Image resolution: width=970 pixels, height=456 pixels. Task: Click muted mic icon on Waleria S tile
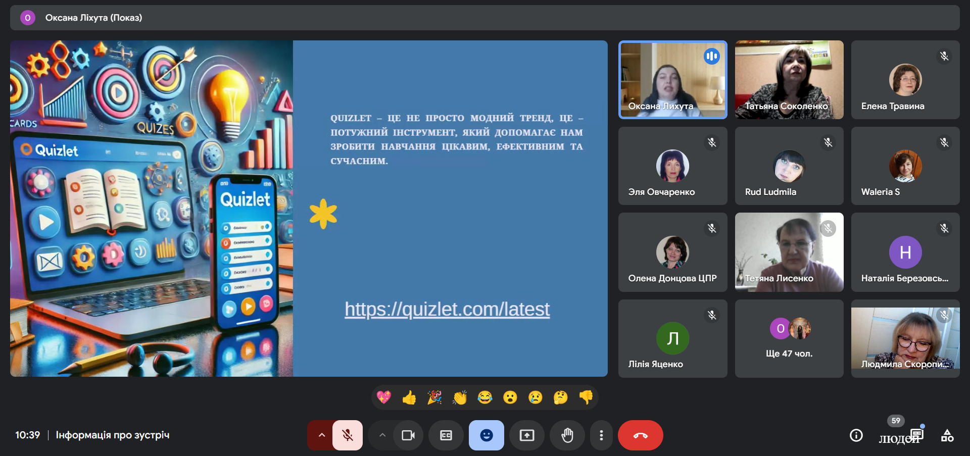point(944,142)
